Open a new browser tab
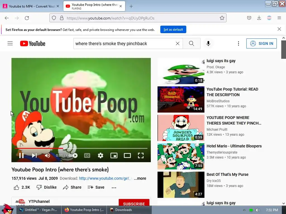286x214 pixels. (131, 6)
